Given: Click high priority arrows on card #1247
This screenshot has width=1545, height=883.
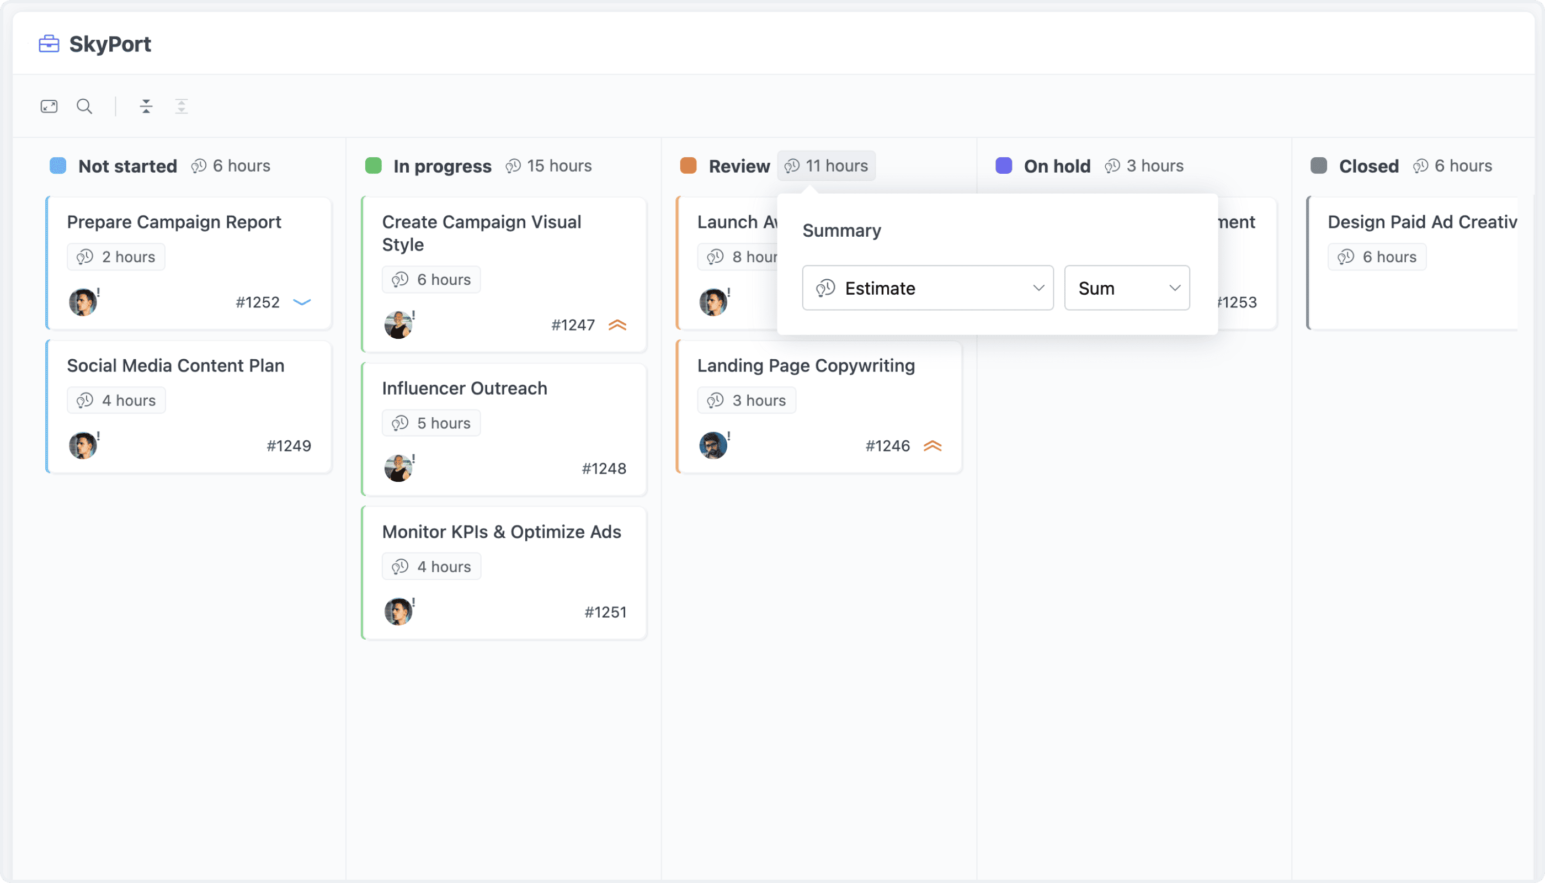Looking at the screenshot, I should click(x=617, y=325).
